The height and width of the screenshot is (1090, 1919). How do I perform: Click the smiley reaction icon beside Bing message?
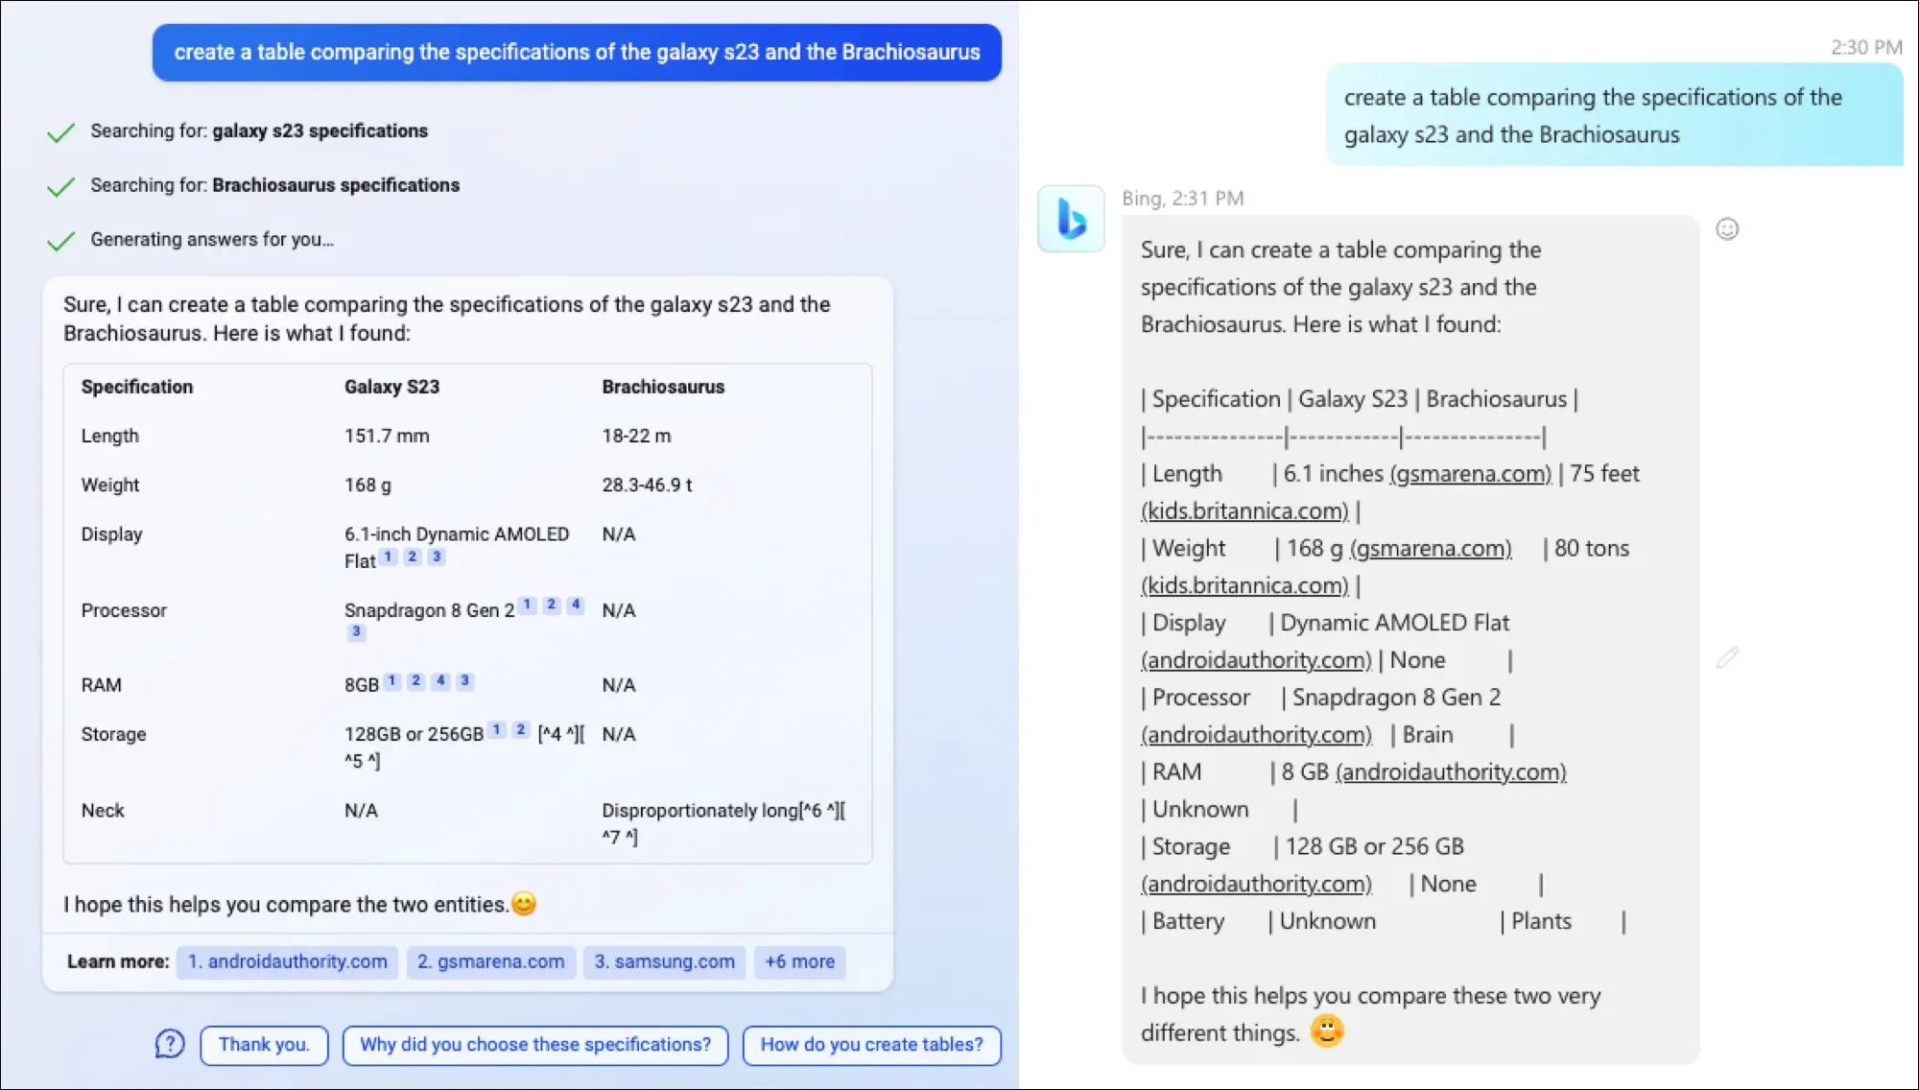(x=1727, y=228)
